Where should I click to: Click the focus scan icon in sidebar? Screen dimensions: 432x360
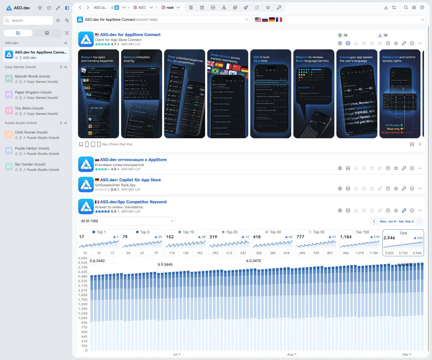67,33
